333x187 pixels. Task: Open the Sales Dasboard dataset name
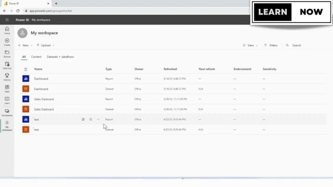tap(44, 109)
